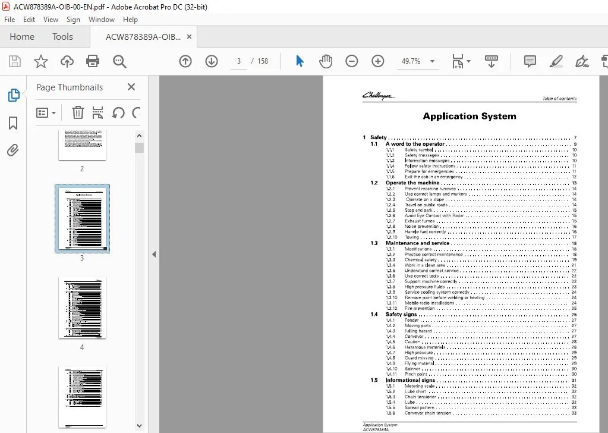
Task: Close the ACW878389A-OIB document tab
Action: (189, 36)
